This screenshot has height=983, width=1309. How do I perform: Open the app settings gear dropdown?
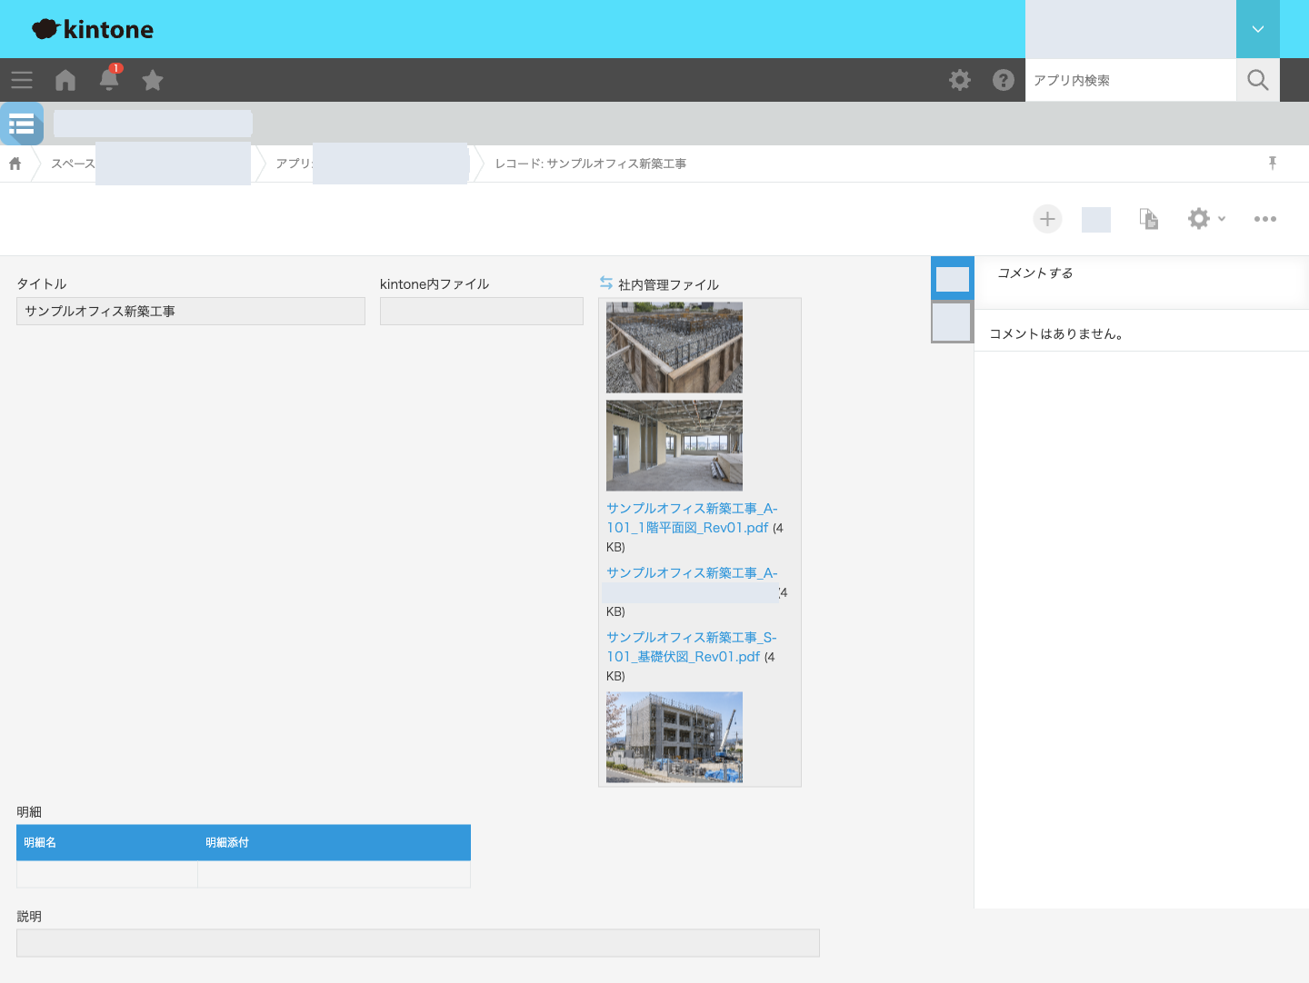coord(1206,219)
